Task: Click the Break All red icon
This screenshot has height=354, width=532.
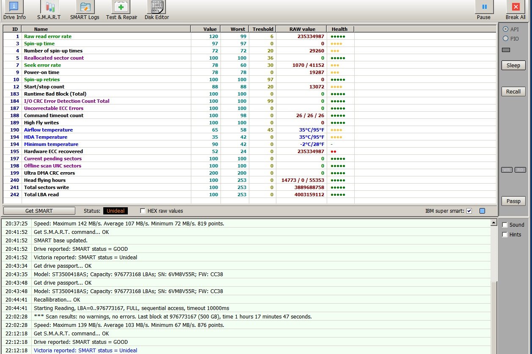Action: 515,7
